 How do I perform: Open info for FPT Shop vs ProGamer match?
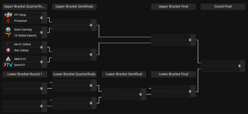pos(42,18)
